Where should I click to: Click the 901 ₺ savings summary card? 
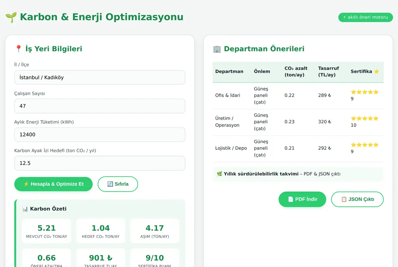coord(100,258)
